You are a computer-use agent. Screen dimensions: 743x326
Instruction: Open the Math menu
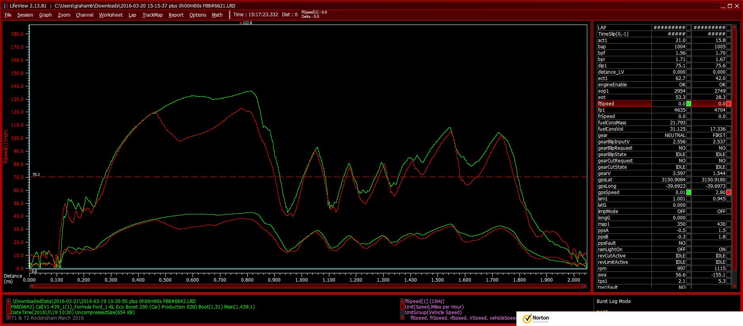(x=217, y=15)
